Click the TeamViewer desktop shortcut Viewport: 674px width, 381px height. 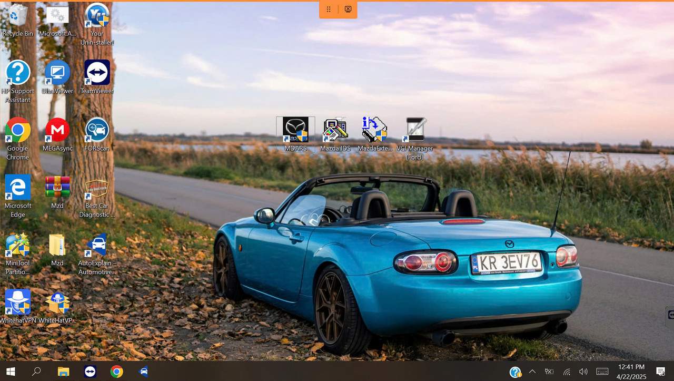[x=97, y=77]
